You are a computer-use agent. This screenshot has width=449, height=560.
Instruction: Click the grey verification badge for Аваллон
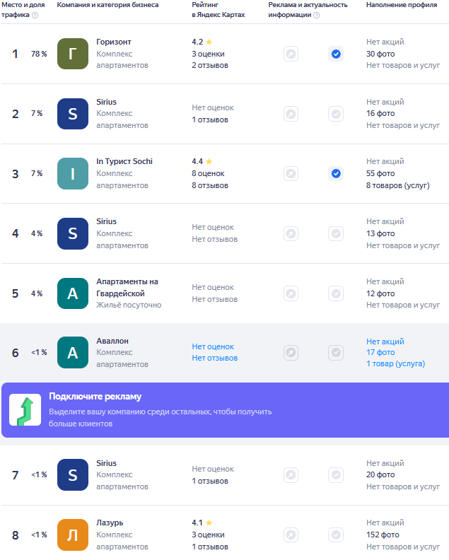coord(336,353)
